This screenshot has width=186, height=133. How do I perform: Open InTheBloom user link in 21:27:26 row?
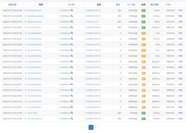coord(65,113)
